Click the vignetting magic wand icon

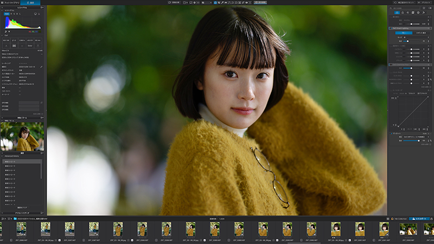(x=431, y=141)
